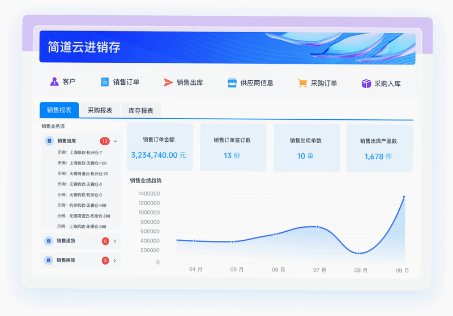This screenshot has height=316, width=453.
Task: Click the red 3 badge on 销售换货
Action: click(105, 261)
